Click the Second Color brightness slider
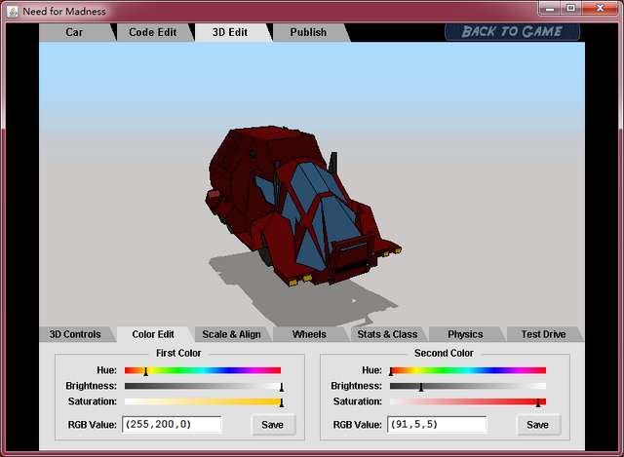The width and height of the screenshot is (624, 457). point(468,386)
